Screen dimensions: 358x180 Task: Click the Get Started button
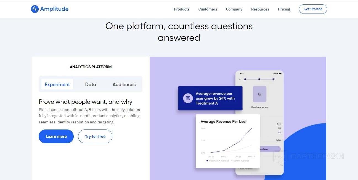[313, 9]
